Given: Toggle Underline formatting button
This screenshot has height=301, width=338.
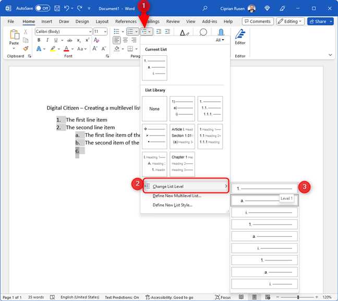Looking at the screenshot, I should (56, 40).
